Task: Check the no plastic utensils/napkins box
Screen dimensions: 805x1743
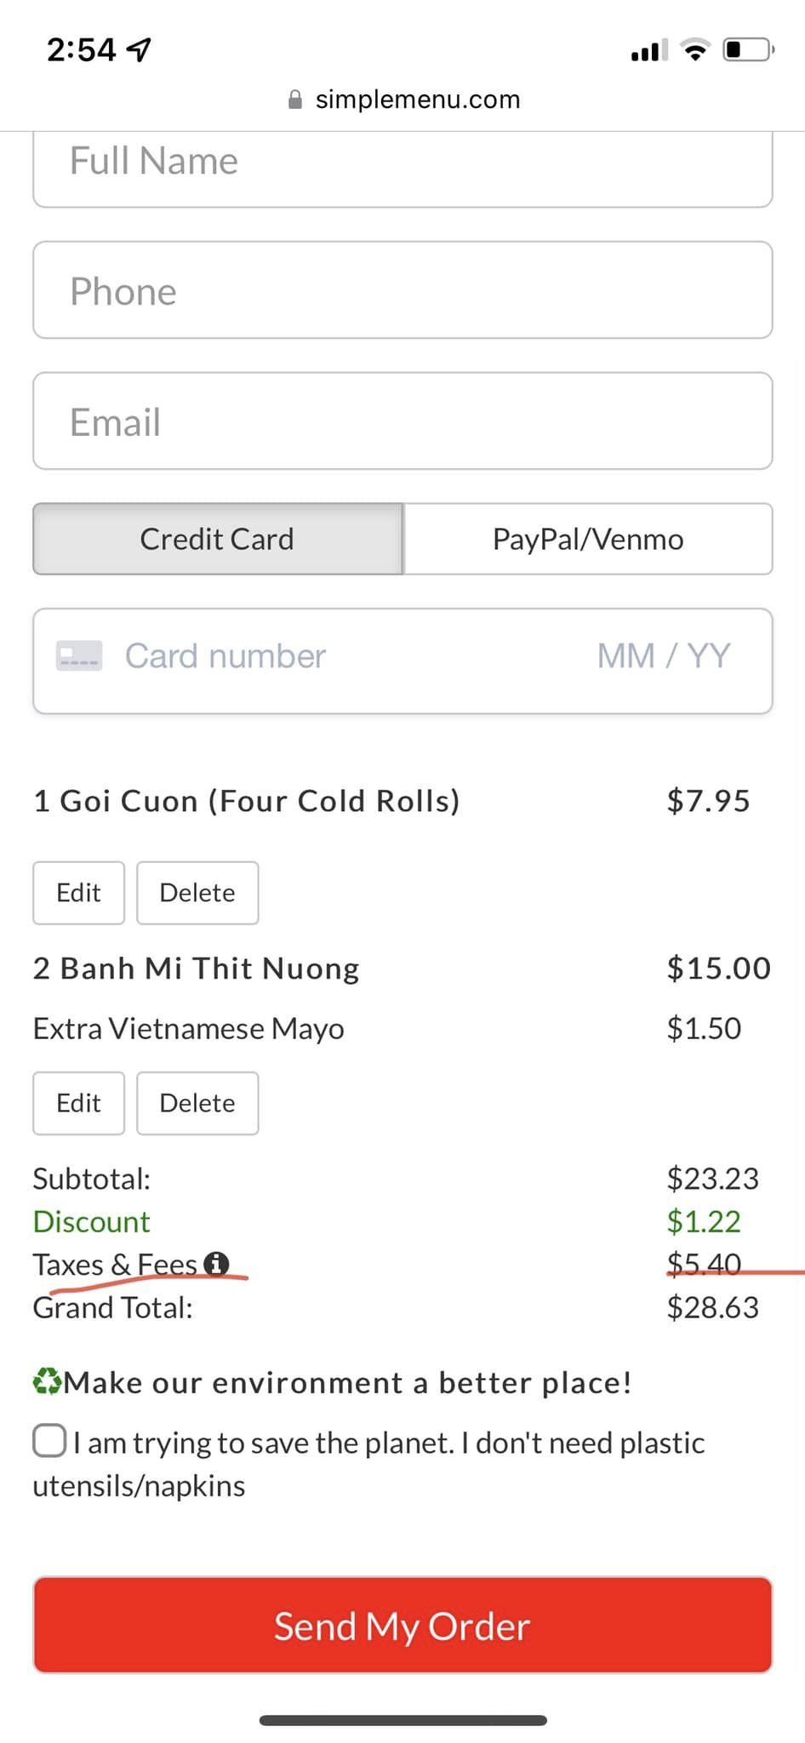Action: [x=49, y=1441]
